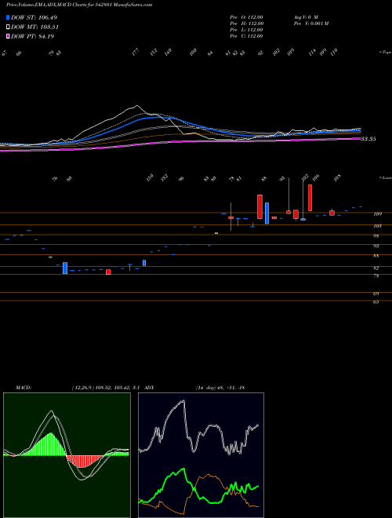
Task: Click the 177 top value label
Action: click(136, 53)
